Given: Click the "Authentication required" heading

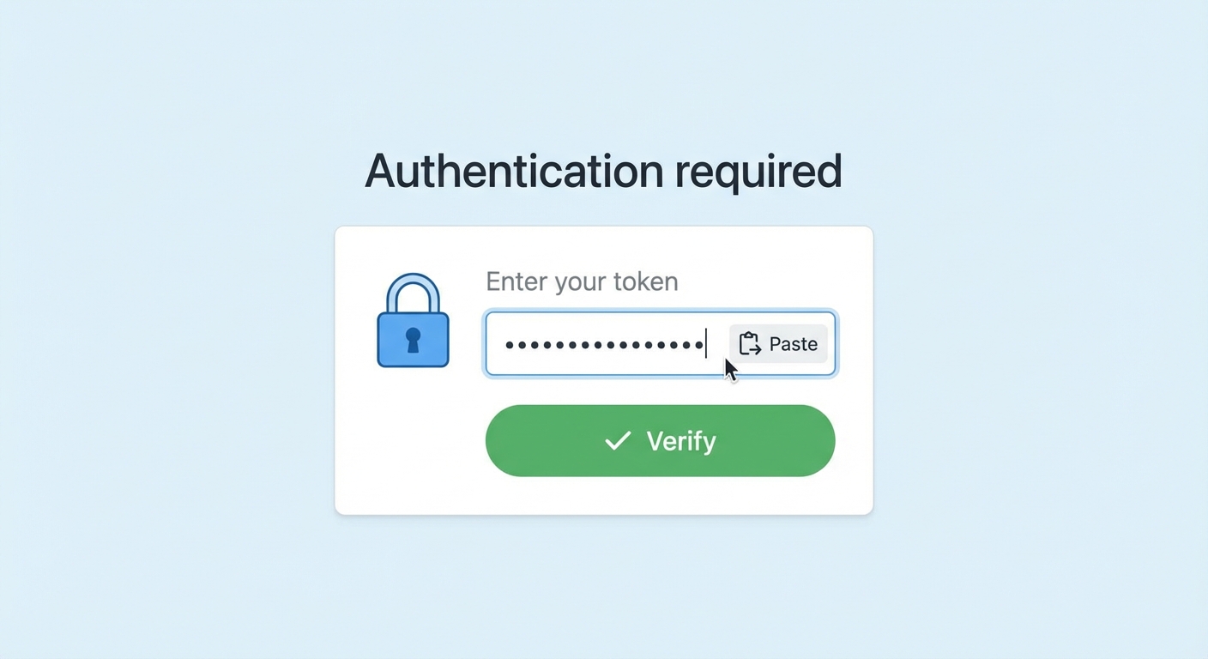Looking at the screenshot, I should point(603,171).
